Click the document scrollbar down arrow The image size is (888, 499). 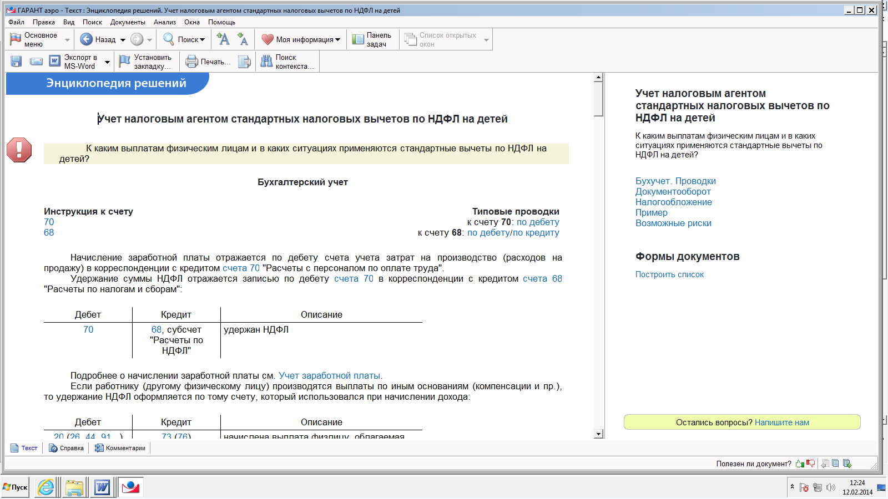(x=598, y=434)
